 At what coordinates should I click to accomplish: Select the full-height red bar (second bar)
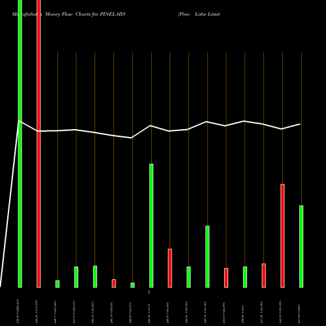tap(38, 143)
